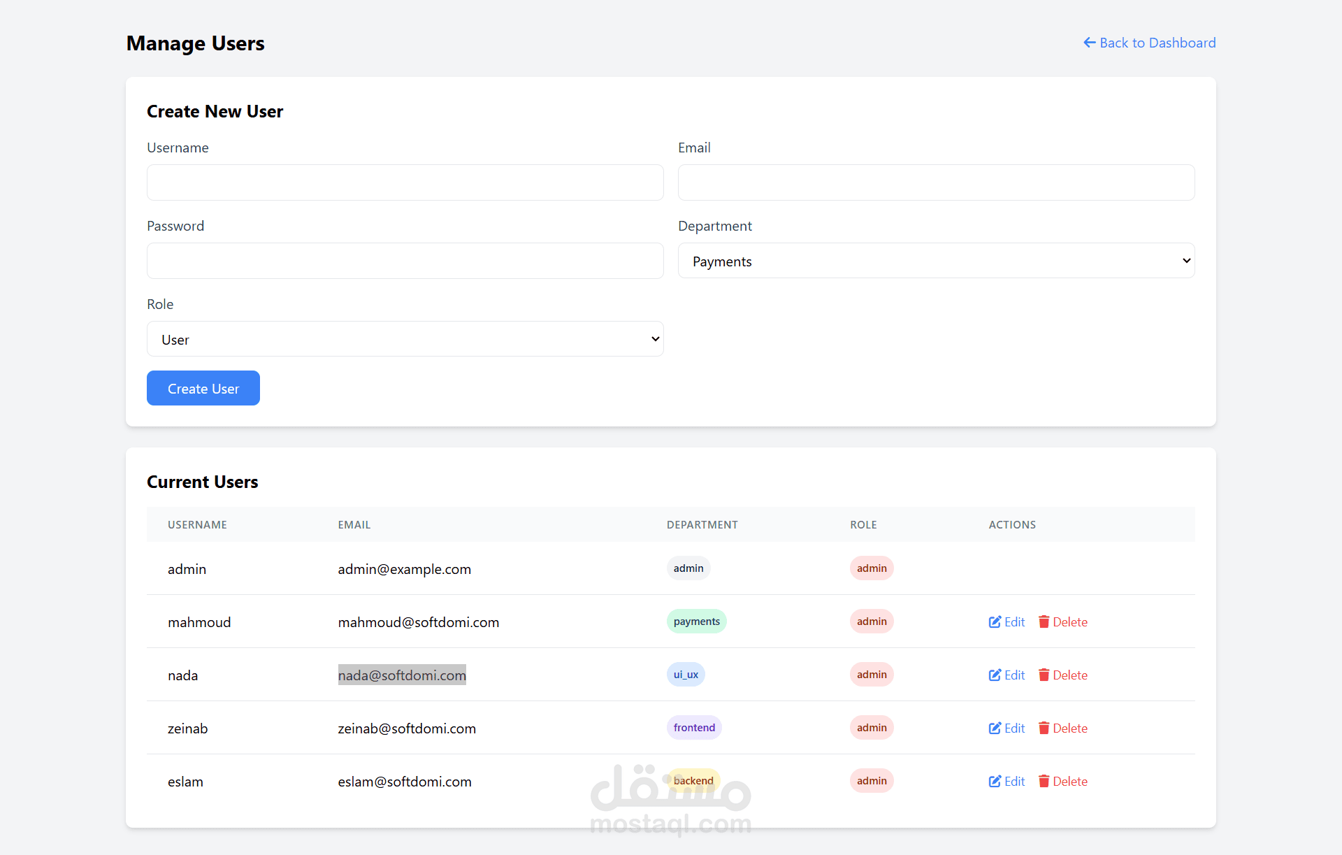Click the trash icon for eslam

[x=1044, y=782]
